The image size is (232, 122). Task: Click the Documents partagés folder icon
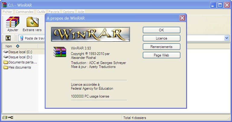[6, 62]
